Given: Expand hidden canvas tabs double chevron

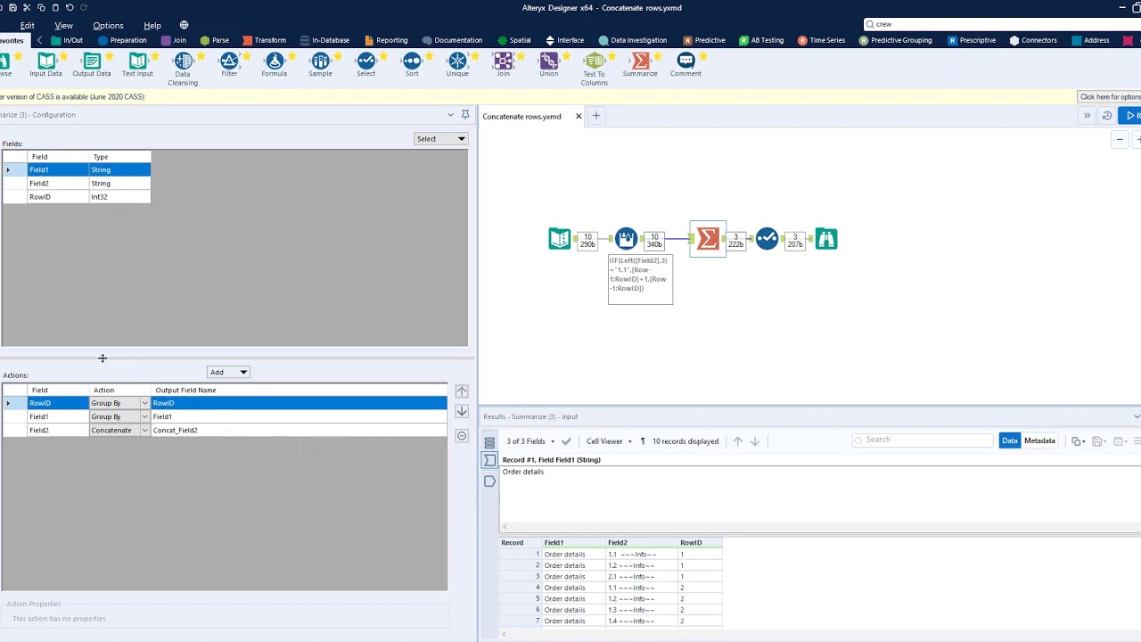Looking at the screenshot, I should [1087, 116].
